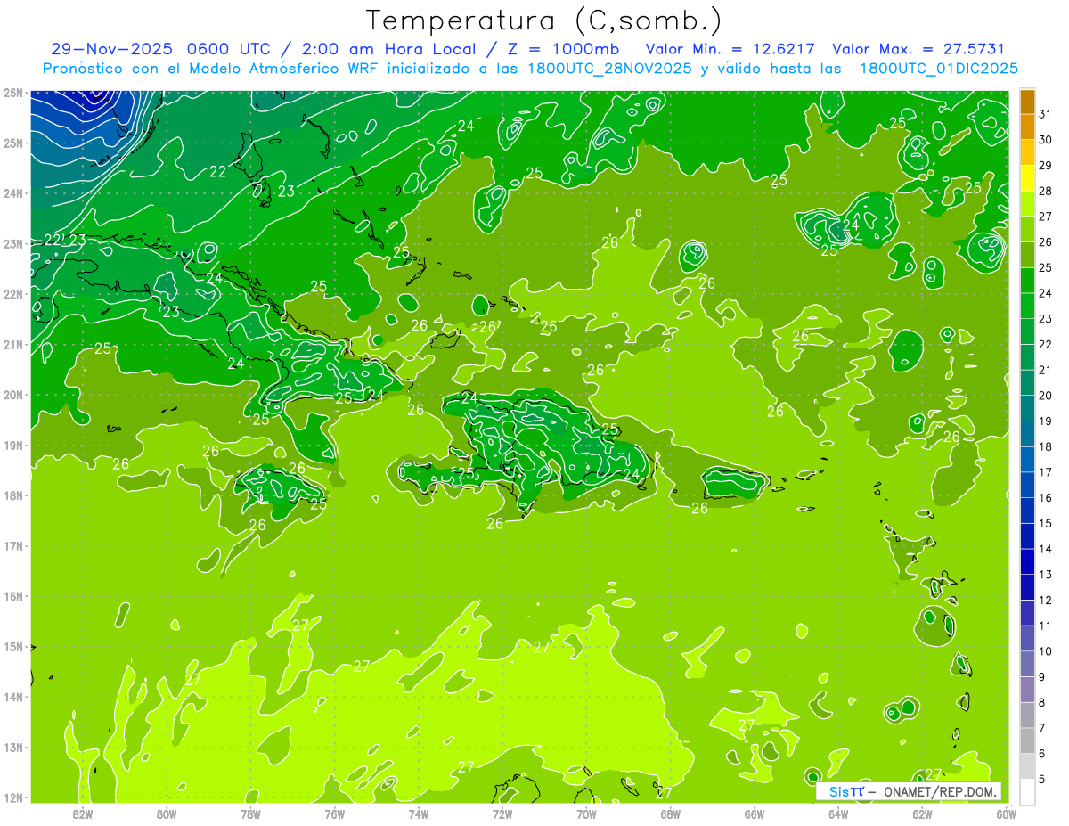Click the '64W' longitude axis label
1069x826 pixels.
point(838,813)
